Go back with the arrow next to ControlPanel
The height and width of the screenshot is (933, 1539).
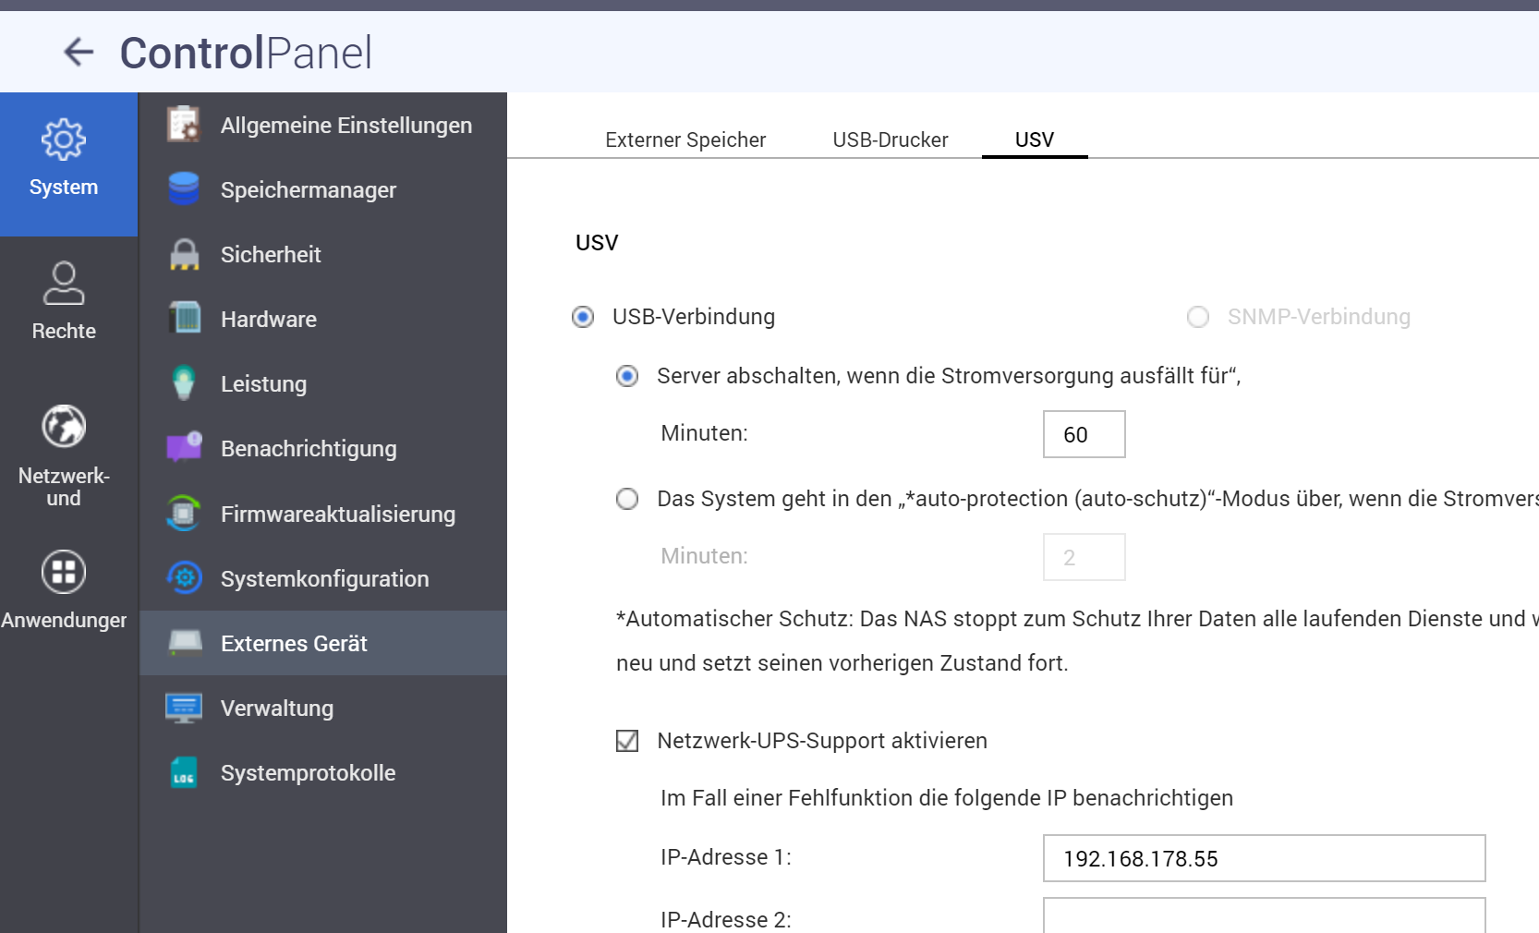click(x=79, y=52)
